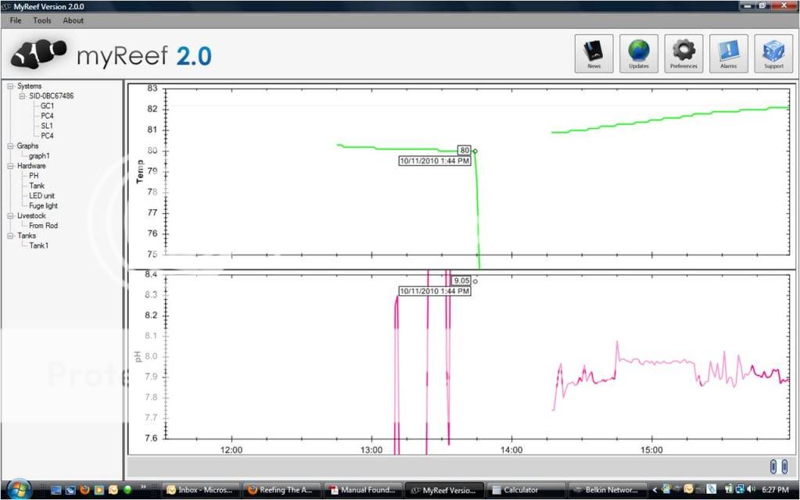Click the Temp axis title
800x500 pixels.
pos(140,171)
